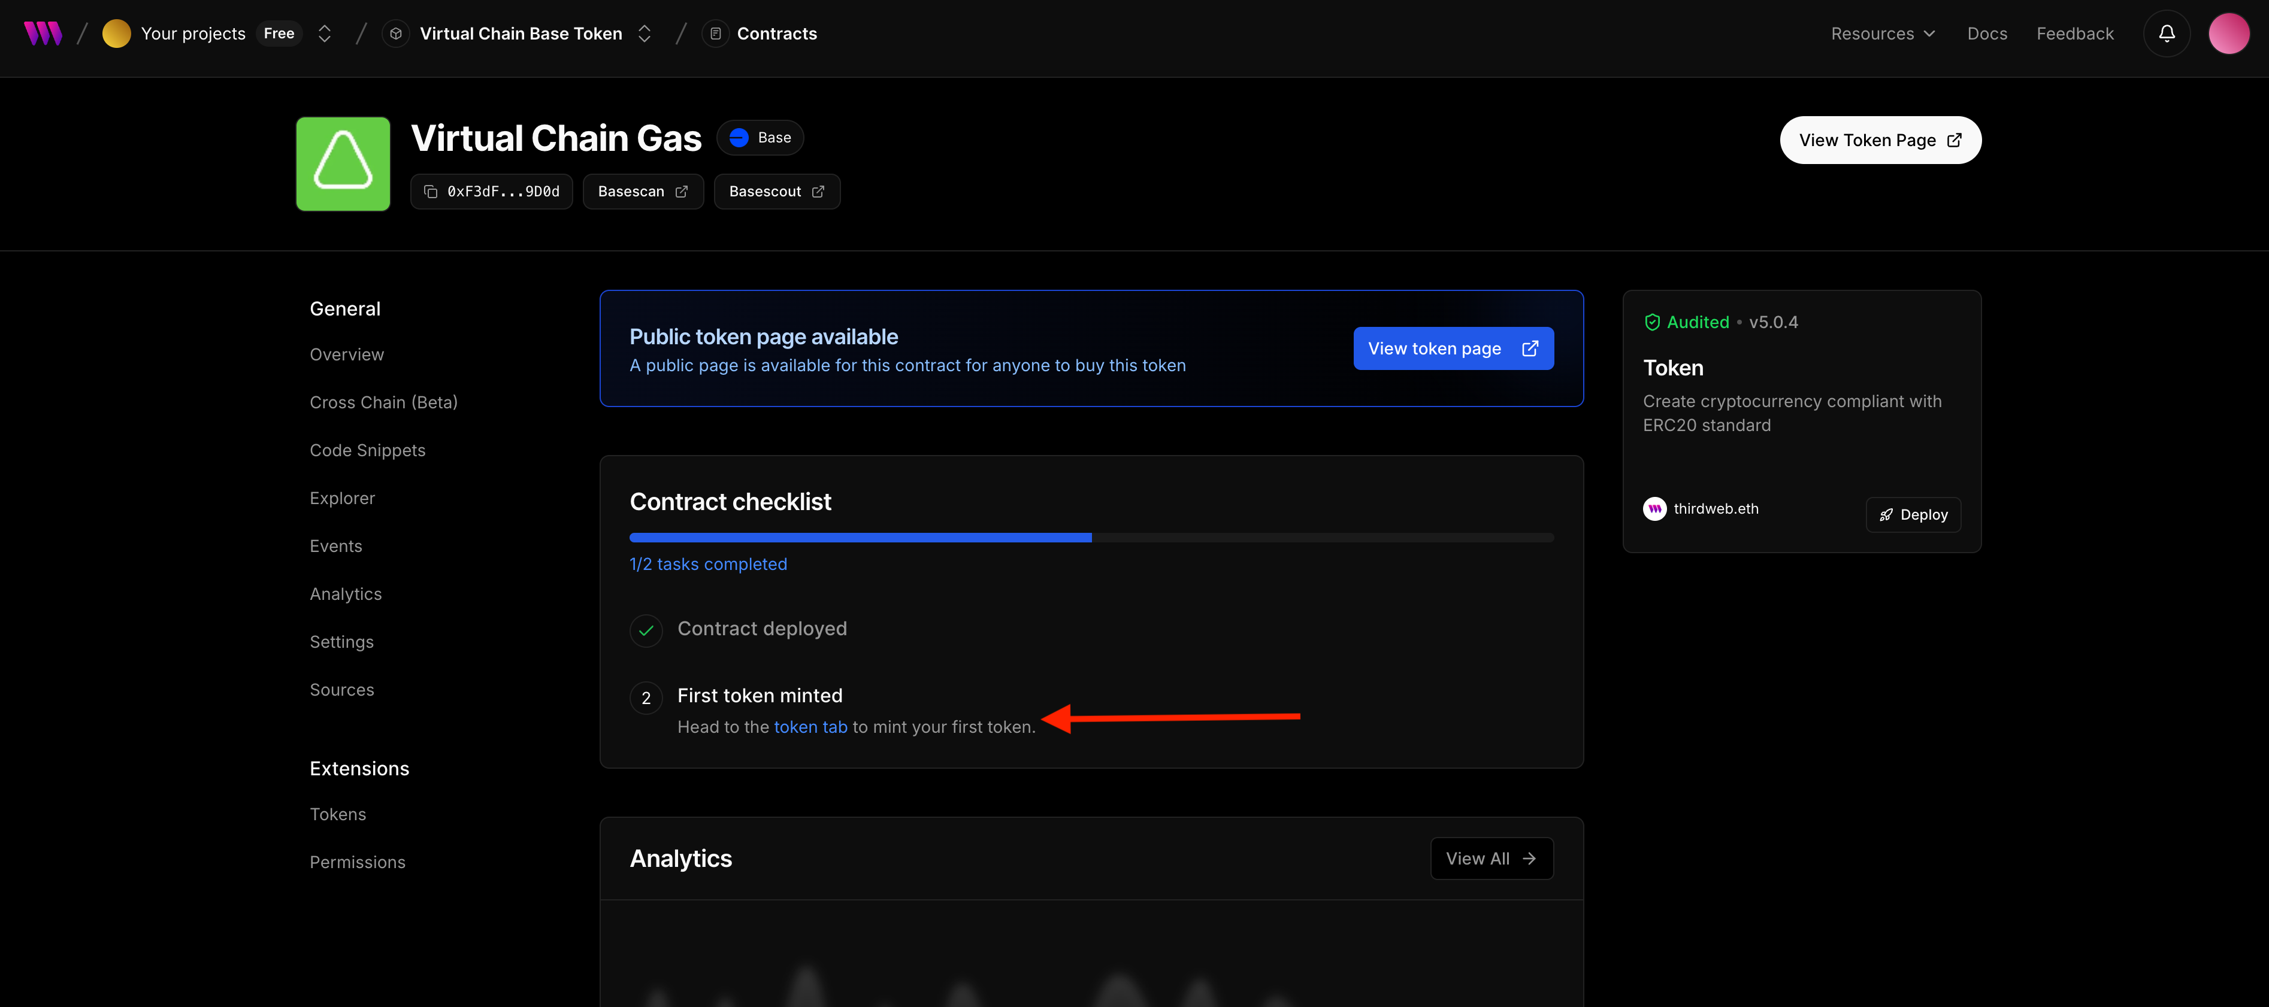
Task: Open the notifications bell
Action: point(2166,34)
